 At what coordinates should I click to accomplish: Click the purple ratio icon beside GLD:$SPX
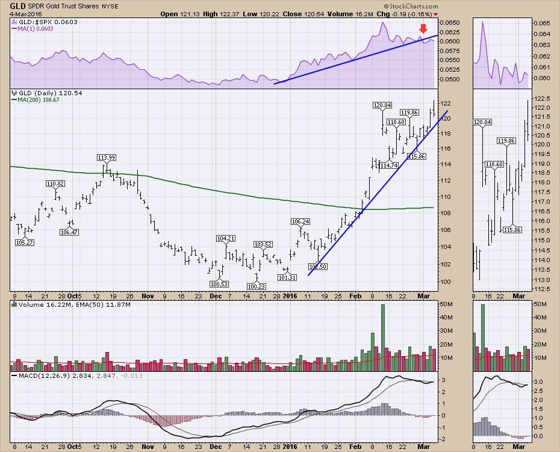click(x=14, y=22)
